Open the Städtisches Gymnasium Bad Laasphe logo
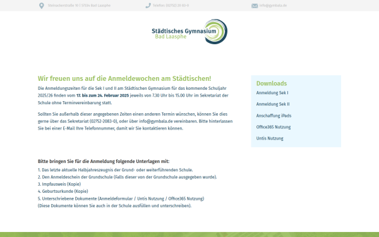 [x=189, y=32]
